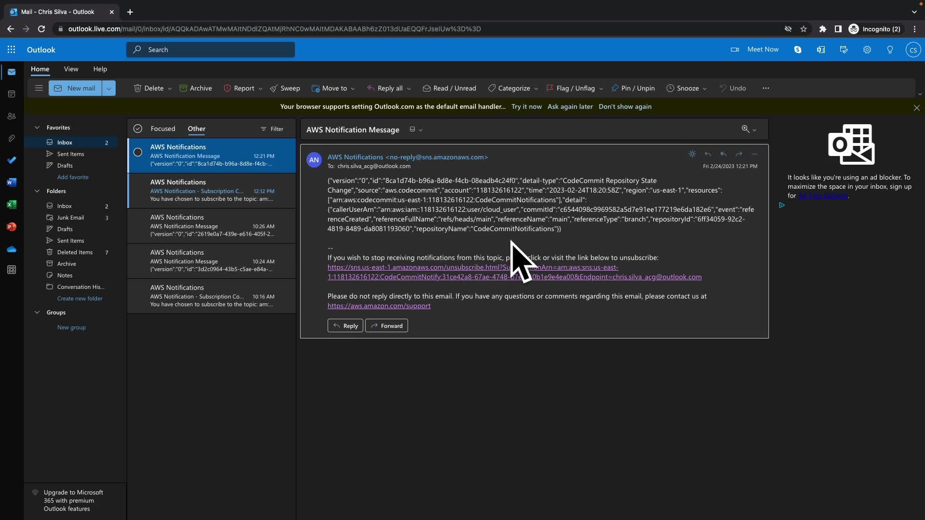Open the Calendar icon in left rail
Viewport: 925px width, 520px height.
12,94
